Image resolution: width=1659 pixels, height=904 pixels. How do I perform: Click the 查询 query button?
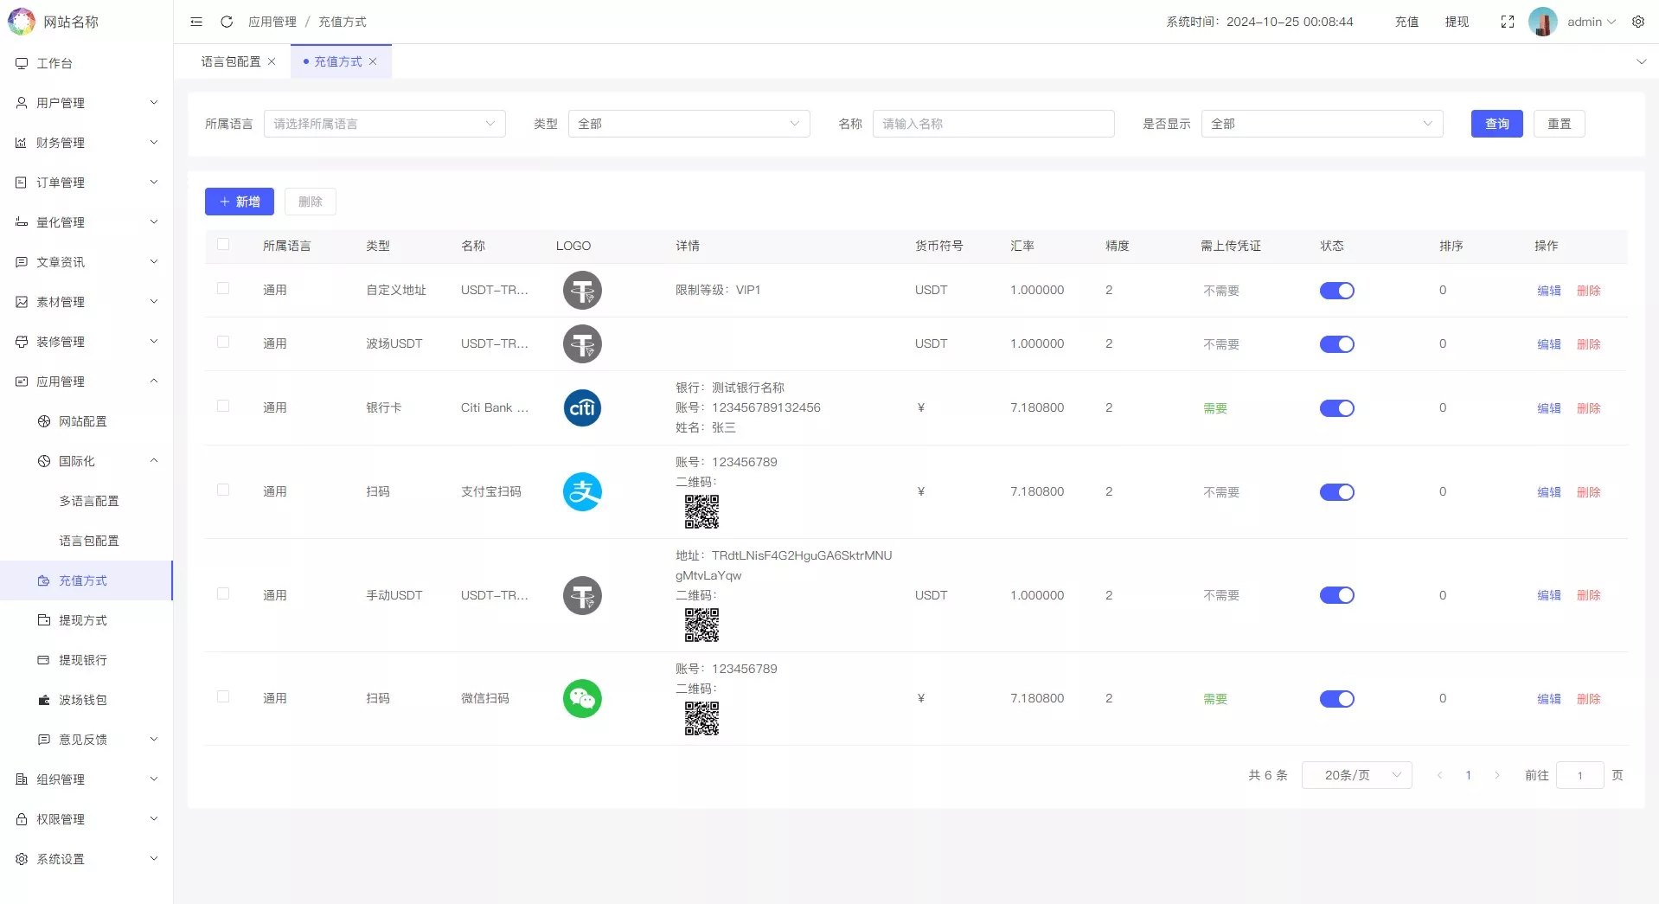[x=1496, y=124]
